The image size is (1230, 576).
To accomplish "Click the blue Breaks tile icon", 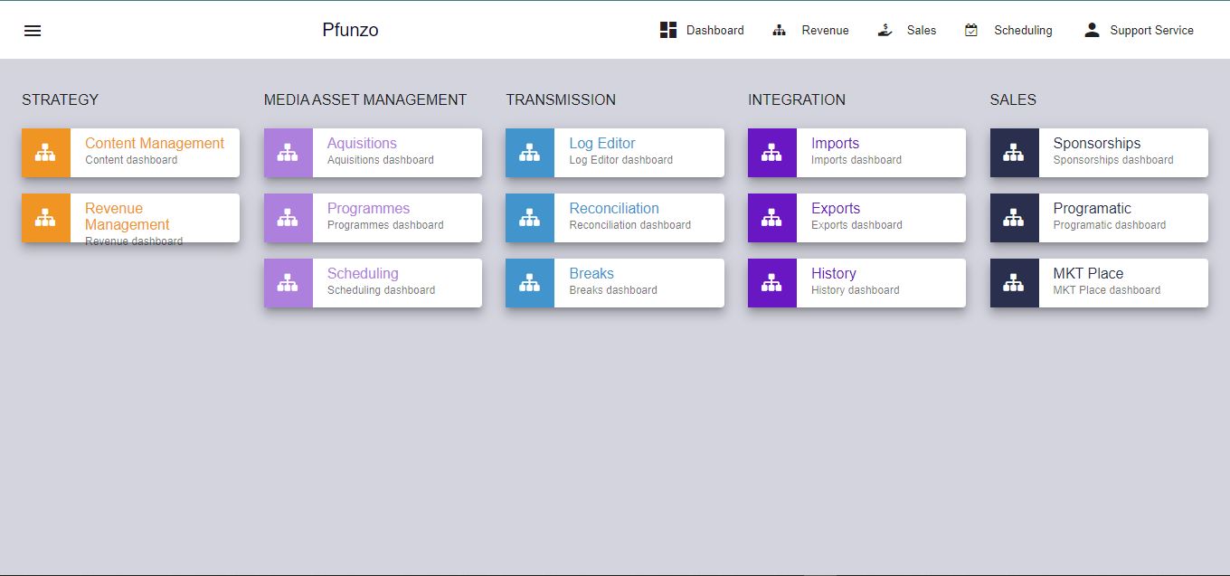I will tap(530, 283).
